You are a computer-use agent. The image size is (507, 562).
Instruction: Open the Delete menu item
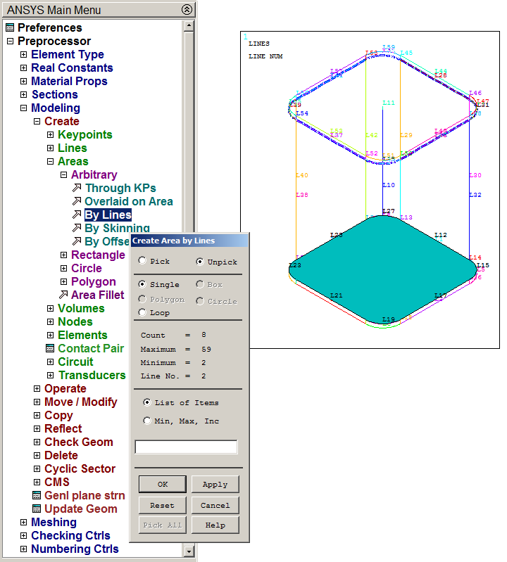click(61, 455)
